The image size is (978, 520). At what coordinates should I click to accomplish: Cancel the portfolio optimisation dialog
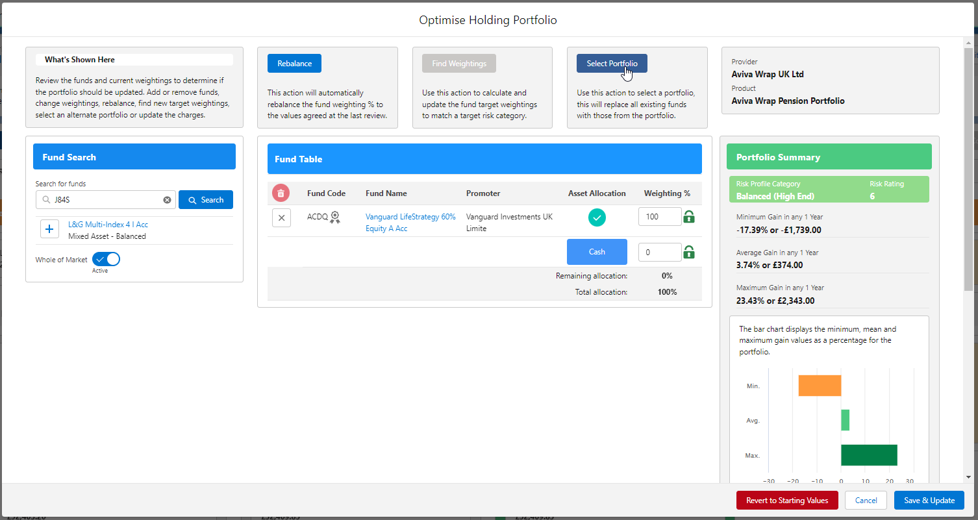tap(866, 501)
